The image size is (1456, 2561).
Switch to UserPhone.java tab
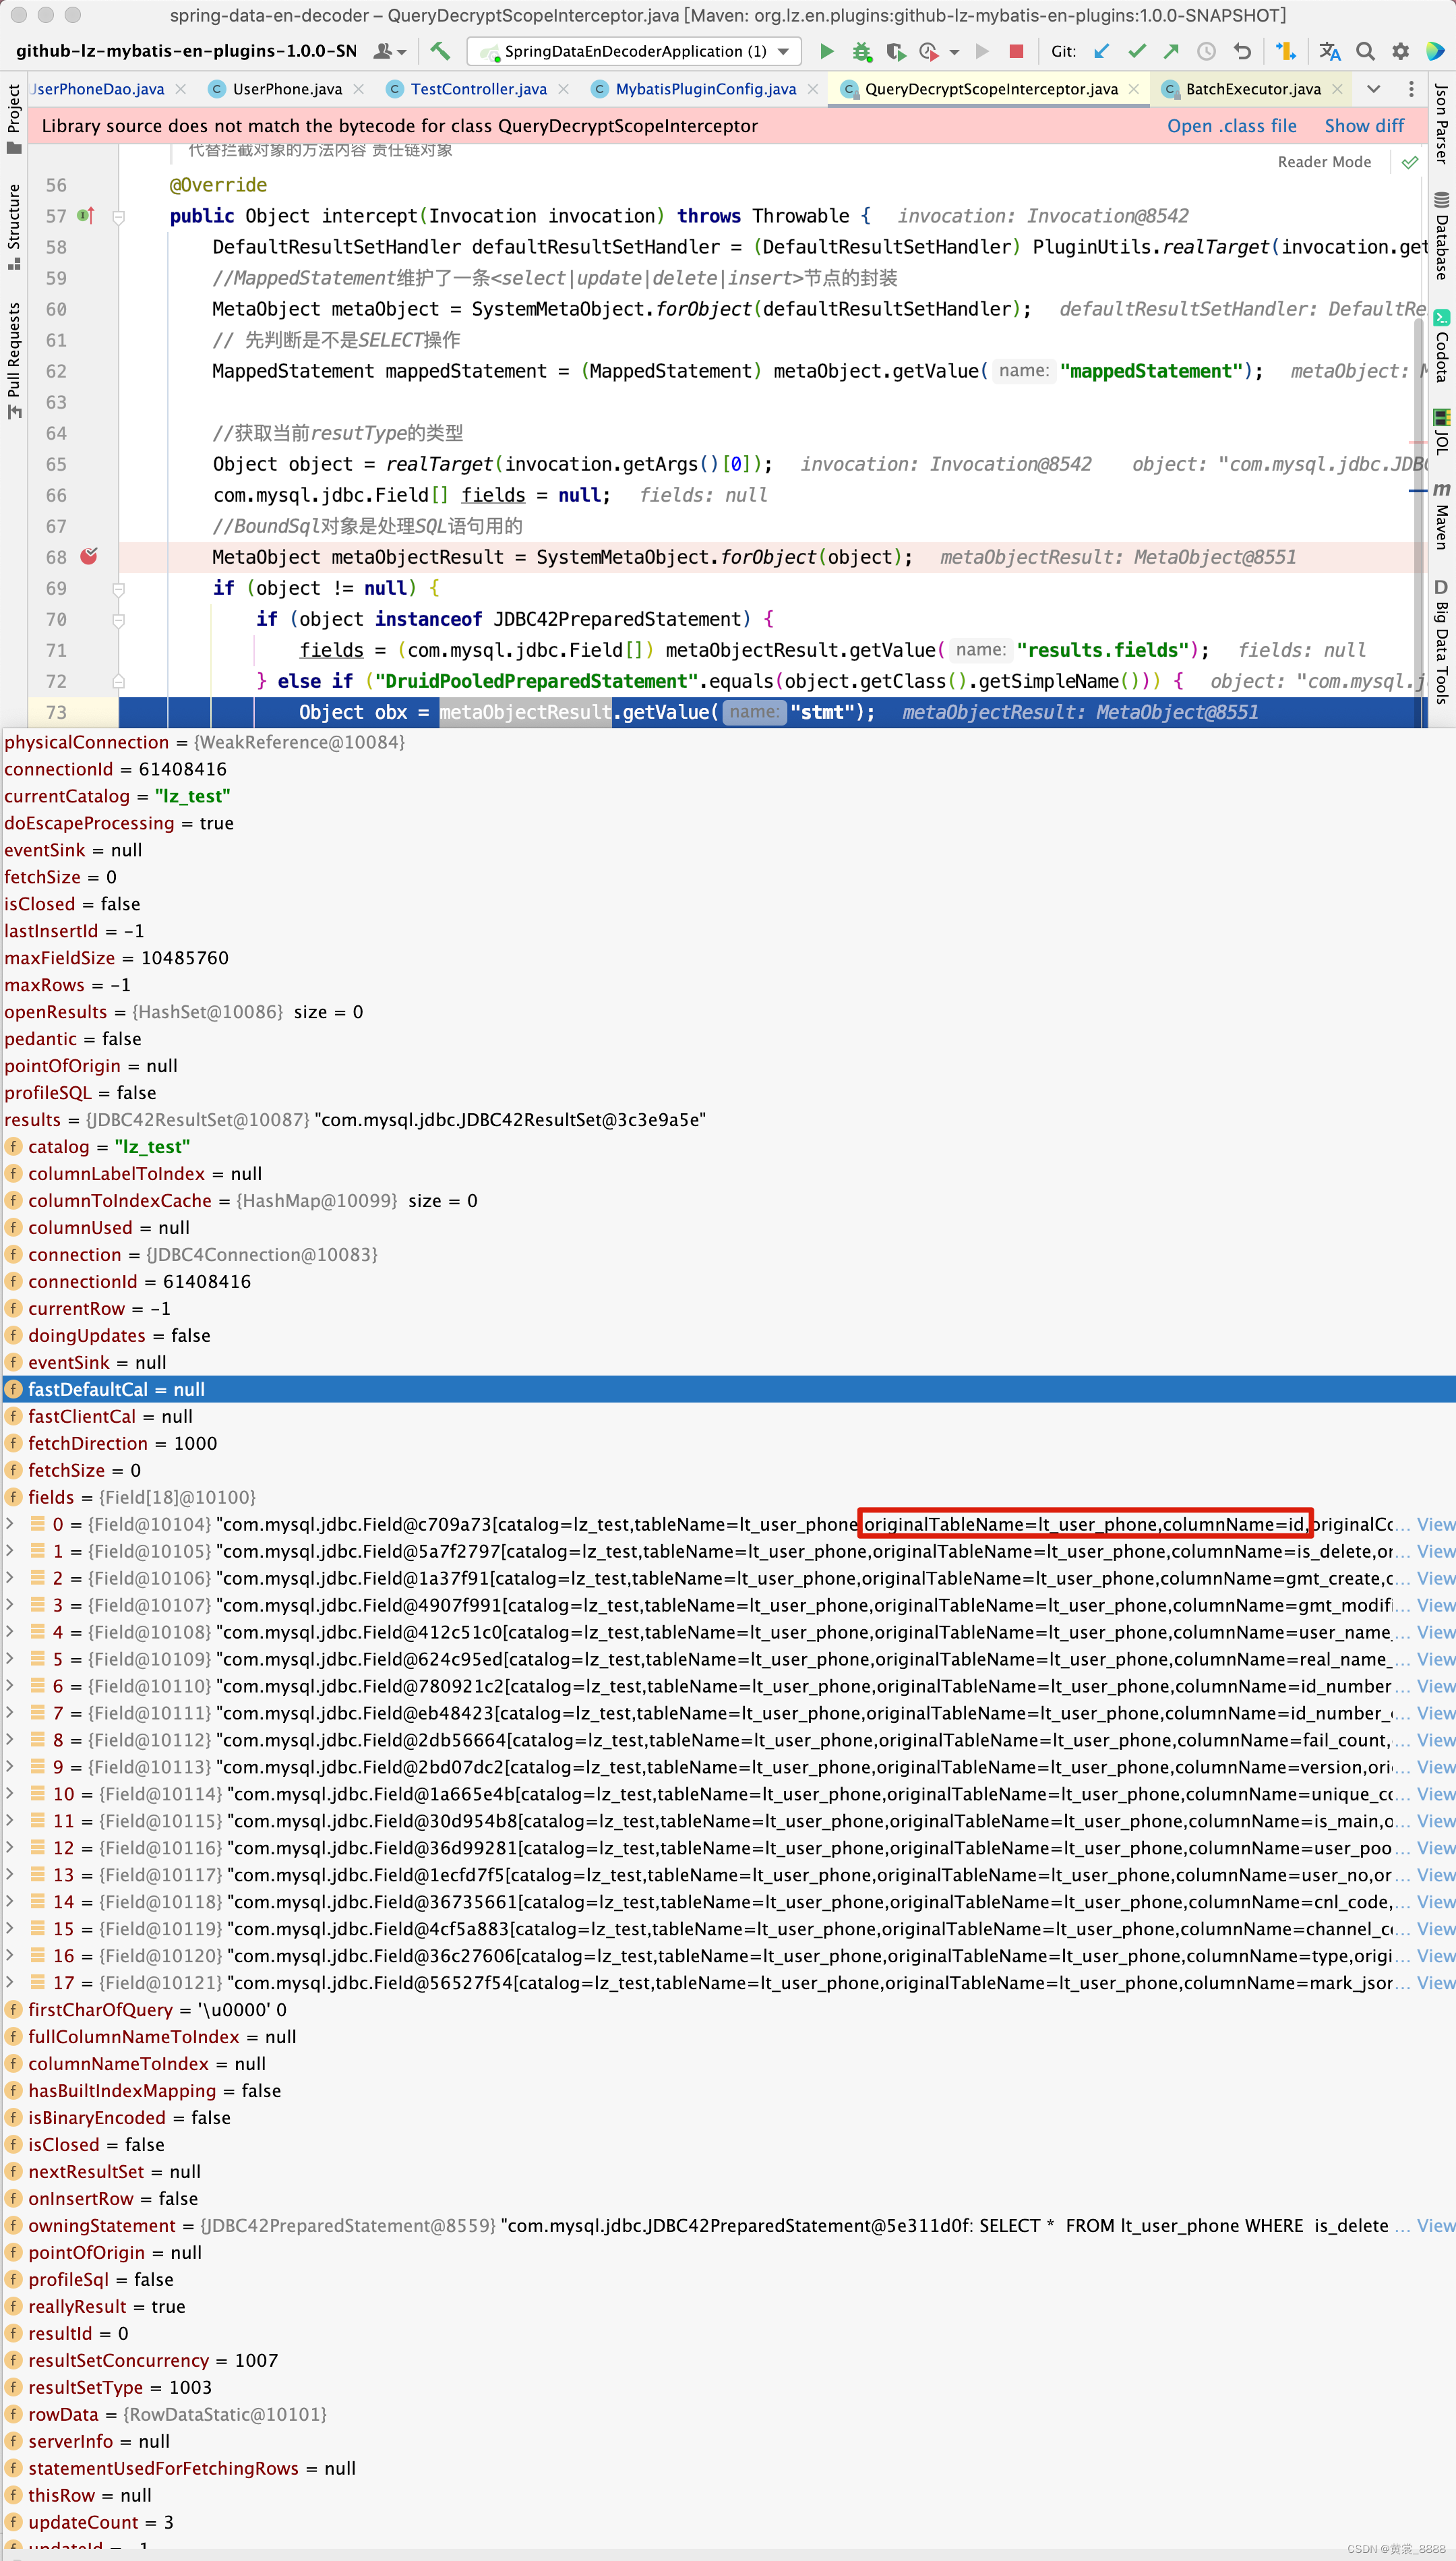click(287, 89)
